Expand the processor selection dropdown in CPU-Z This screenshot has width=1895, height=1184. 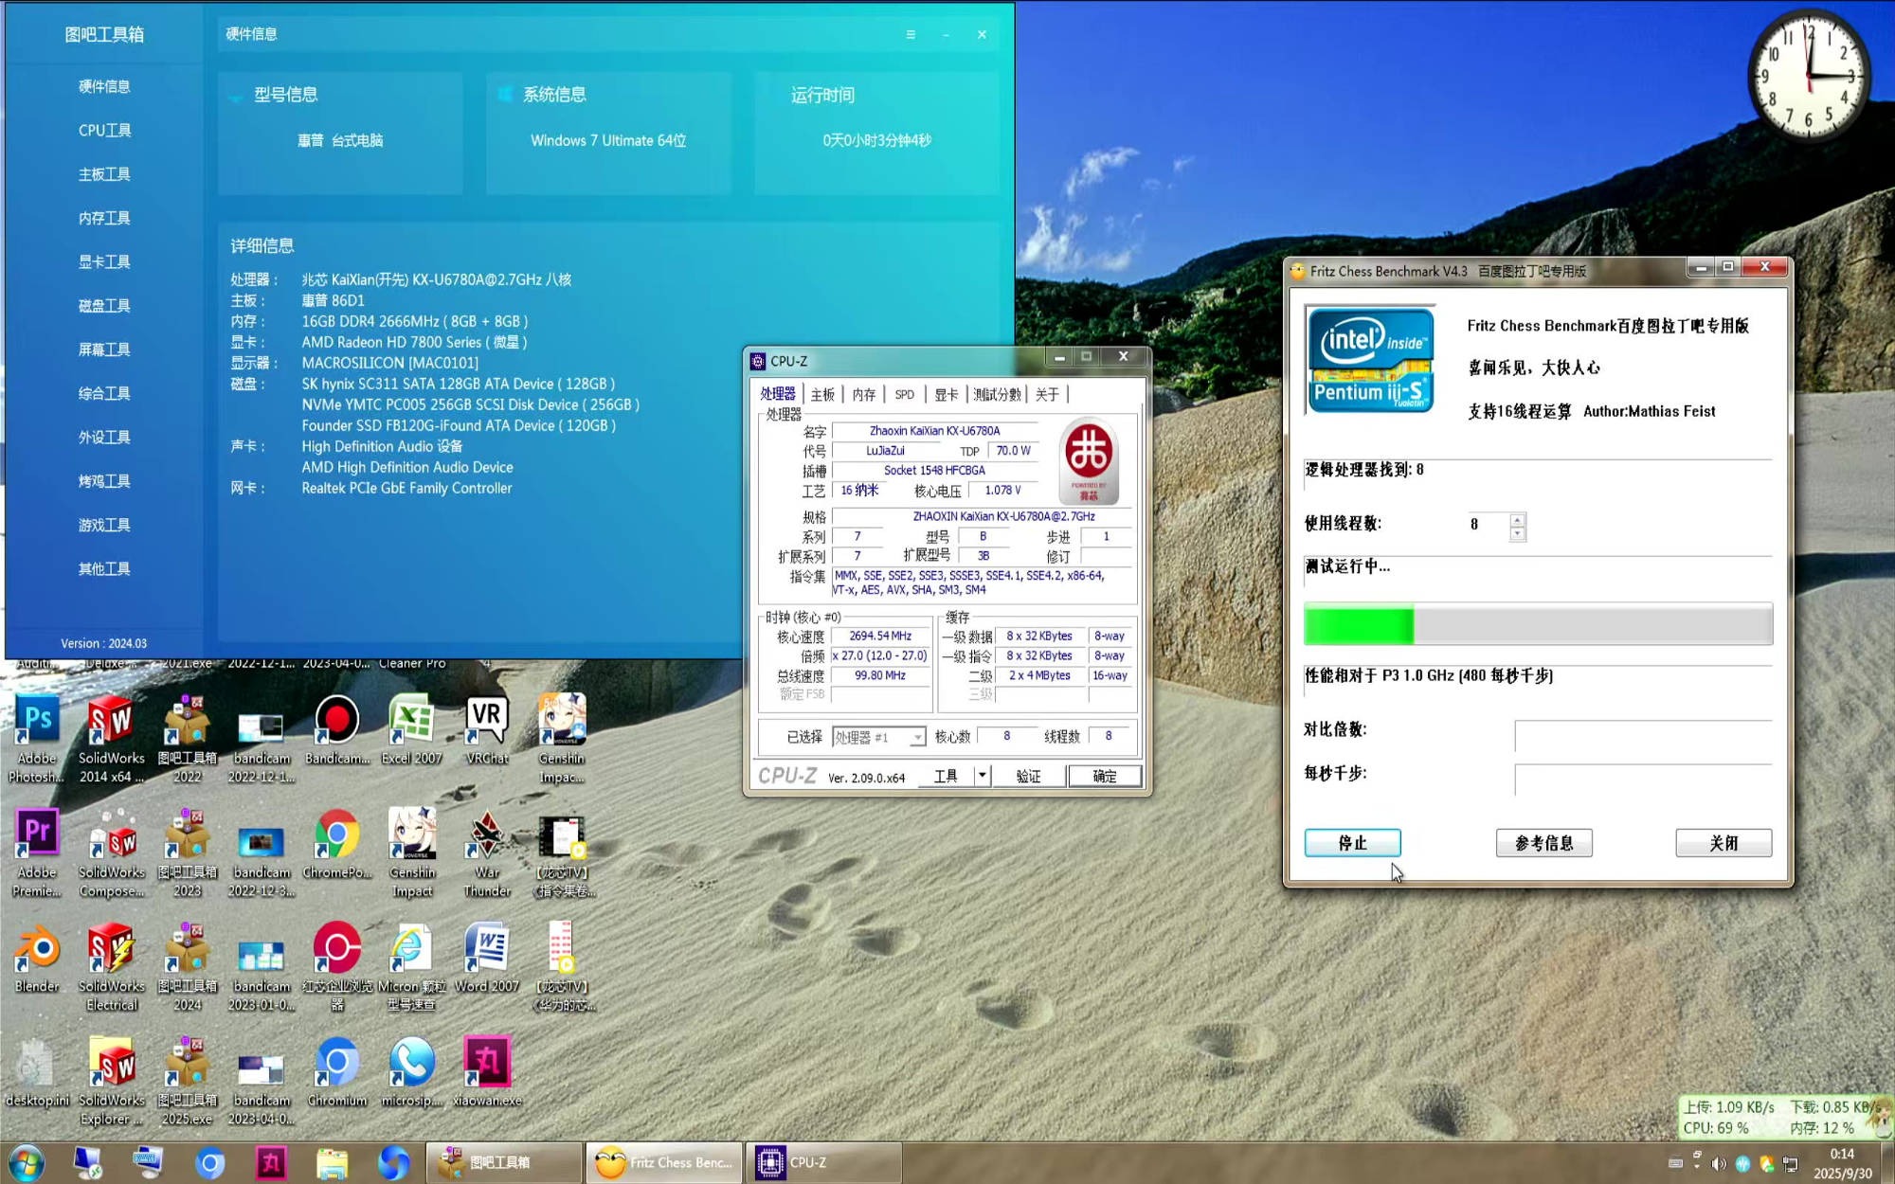click(x=916, y=737)
